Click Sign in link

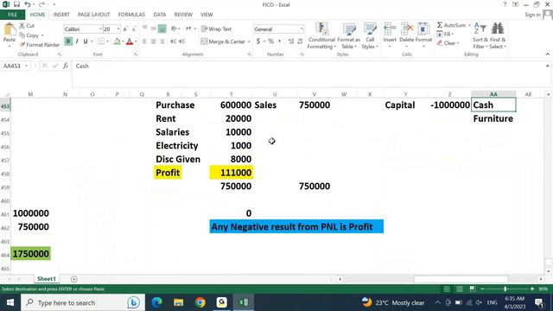pos(532,15)
